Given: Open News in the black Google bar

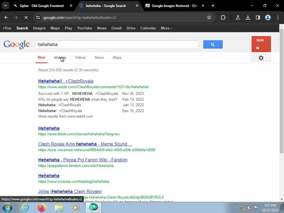Looking at the screenshot, I should pyautogui.click(x=102, y=28).
